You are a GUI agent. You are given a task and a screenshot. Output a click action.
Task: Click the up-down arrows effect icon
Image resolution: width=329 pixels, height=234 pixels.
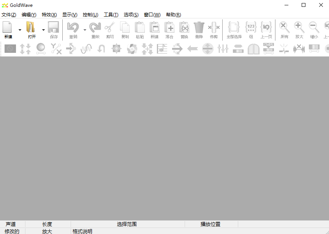[x=25, y=49]
